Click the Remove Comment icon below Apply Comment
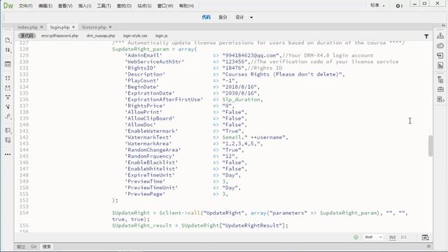Viewport: 448px width, 252px height. pyautogui.click(x=8, y=140)
